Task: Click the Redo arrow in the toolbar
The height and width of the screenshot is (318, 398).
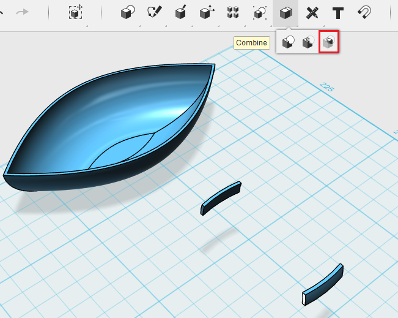Action: pos(22,12)
